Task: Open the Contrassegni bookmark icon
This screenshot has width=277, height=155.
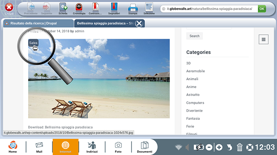Action: coord(95,8)
